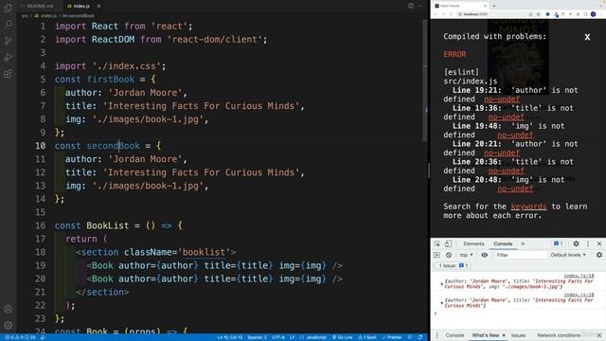
Task: Switch to the DevTools Elements tab
Action: 473,244
